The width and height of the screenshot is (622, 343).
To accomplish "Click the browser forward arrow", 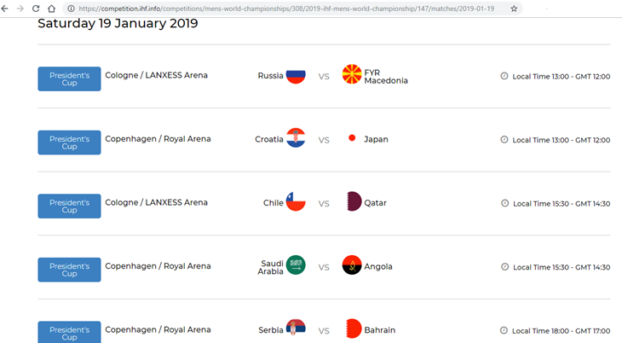I will tap(20, 9).
